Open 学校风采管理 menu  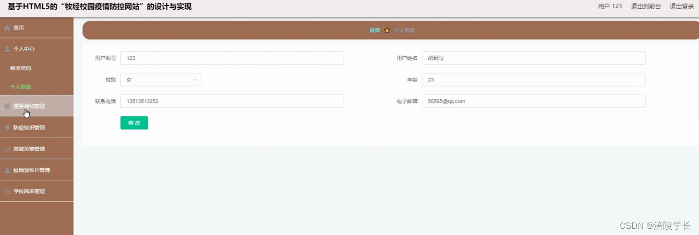[37, 191]
